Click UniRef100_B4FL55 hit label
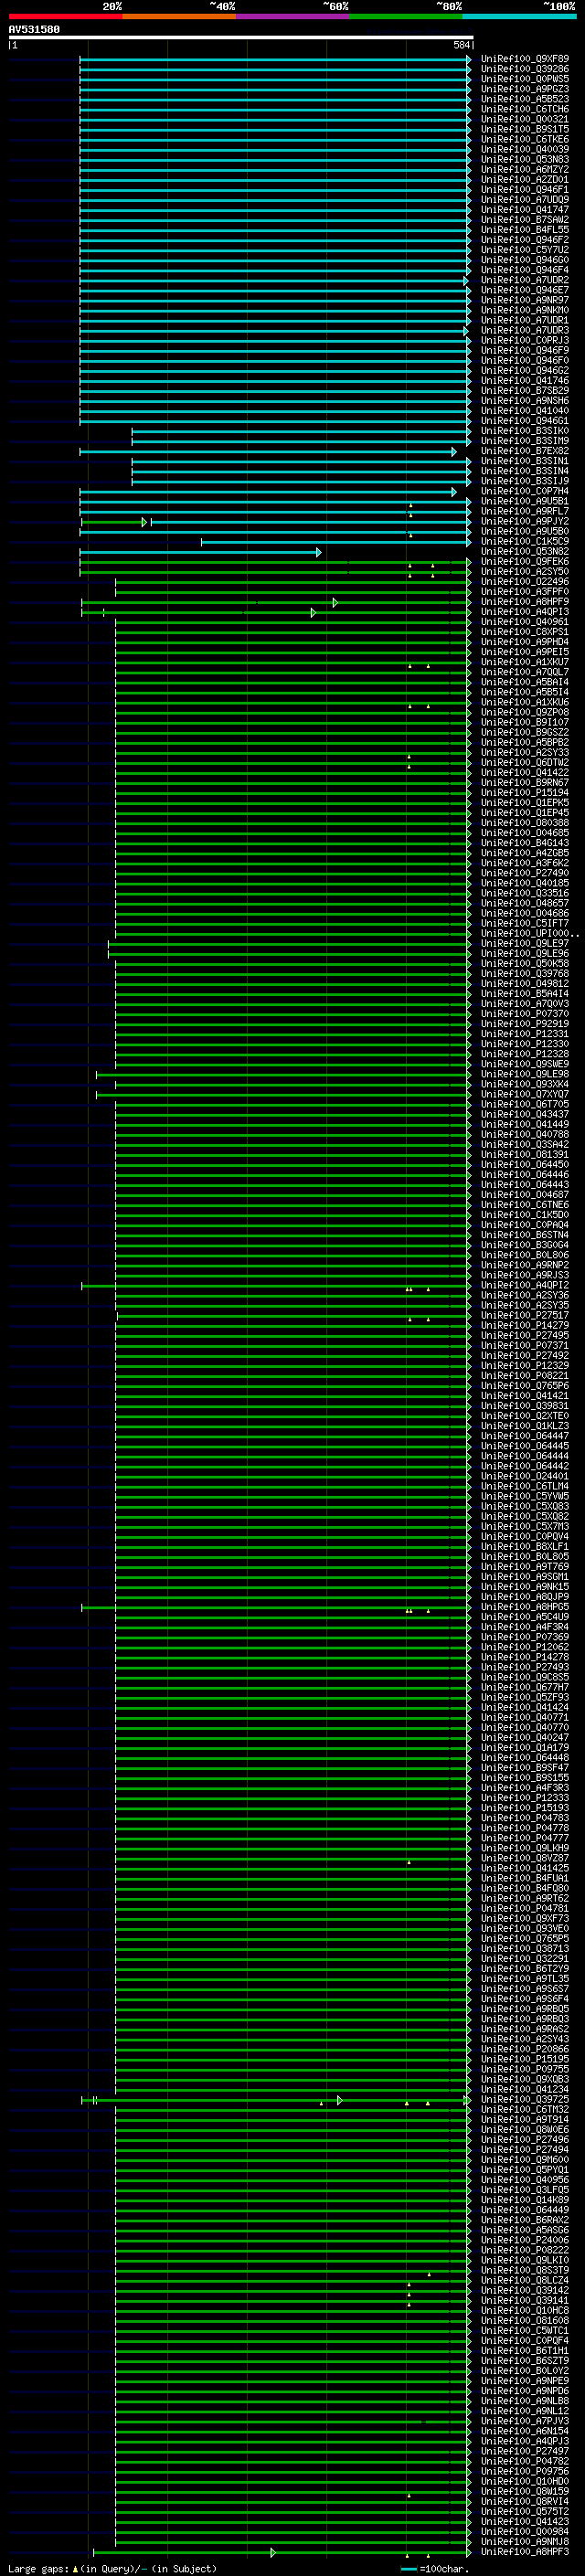Viewport: 585px width, 2576px height. coord(525,230)
